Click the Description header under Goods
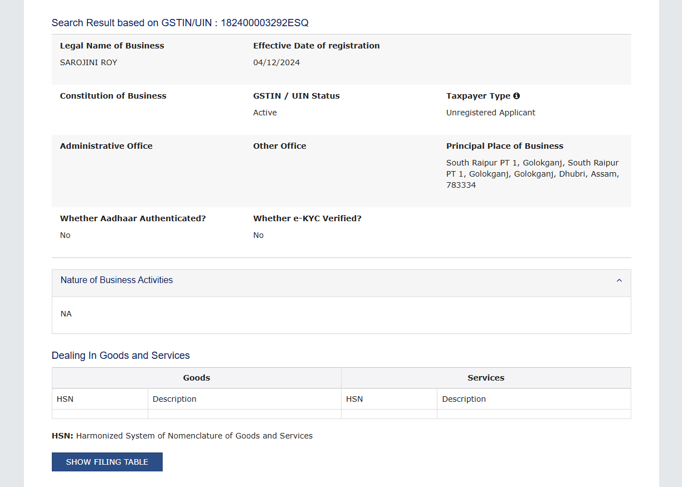Image resolution: width=682 pixels, height=487 pixels. pos(174,399)
